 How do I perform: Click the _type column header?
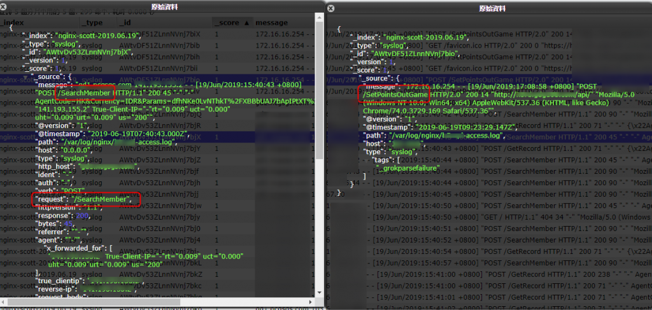(x=92, y=22)
